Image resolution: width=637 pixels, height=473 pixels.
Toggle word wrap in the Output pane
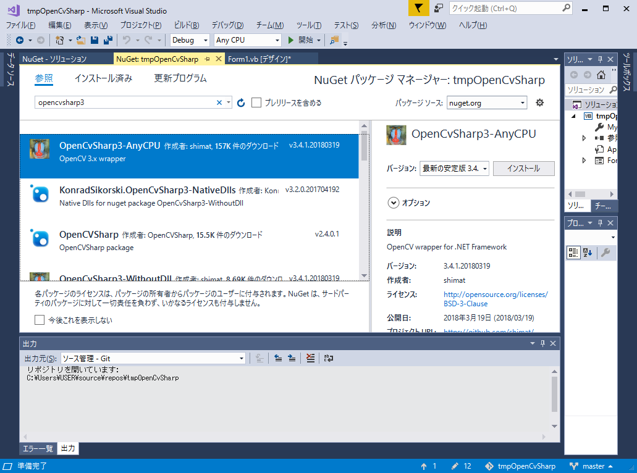327,358
